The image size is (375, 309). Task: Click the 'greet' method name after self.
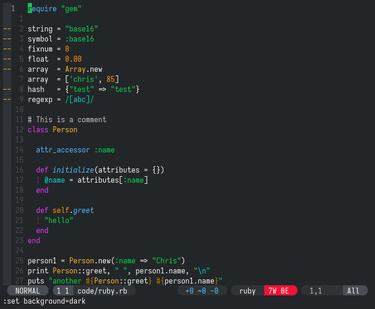tap(84, 211)
